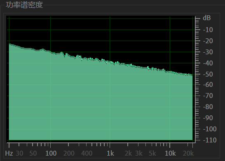Click the 50 frequency label
The image size is (225, 161).
tap(33, 154)
